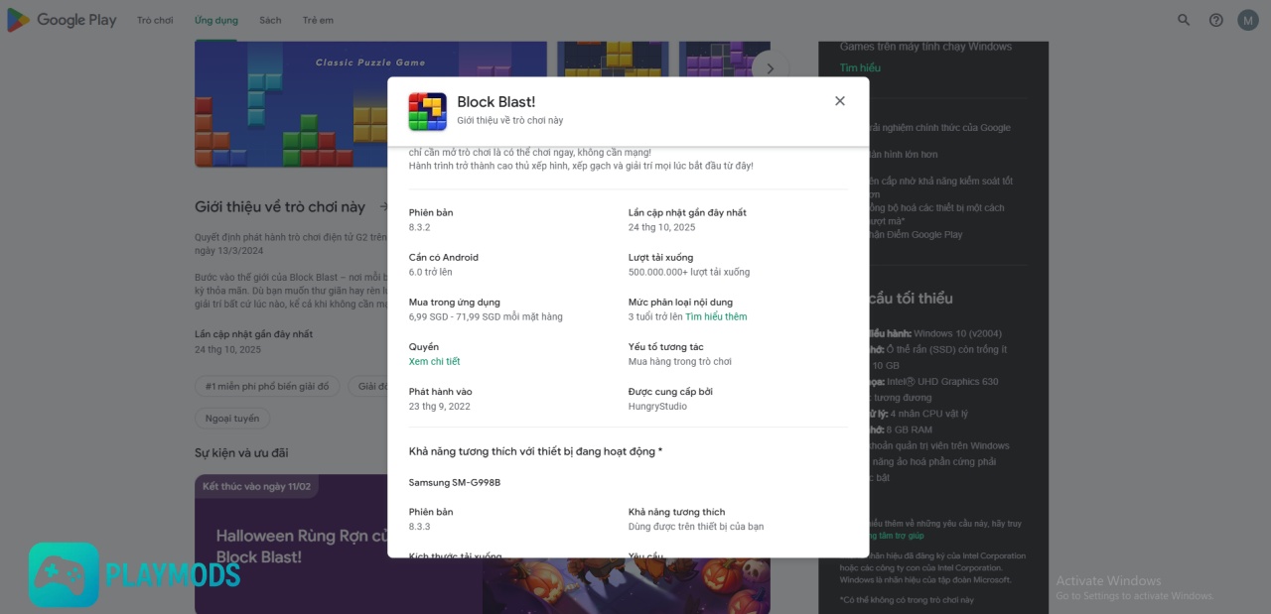Click 6.0 trở lên Android requirement
This screenshot has width=1271, height=614.
[431, 273]
